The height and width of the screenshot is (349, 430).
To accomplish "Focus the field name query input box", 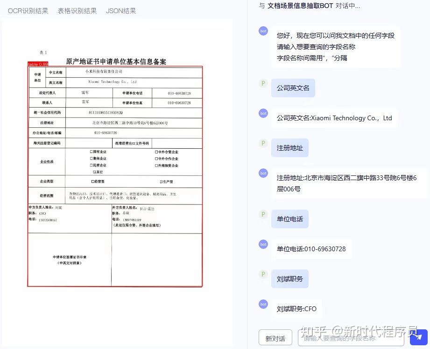I will coord(351,338).
